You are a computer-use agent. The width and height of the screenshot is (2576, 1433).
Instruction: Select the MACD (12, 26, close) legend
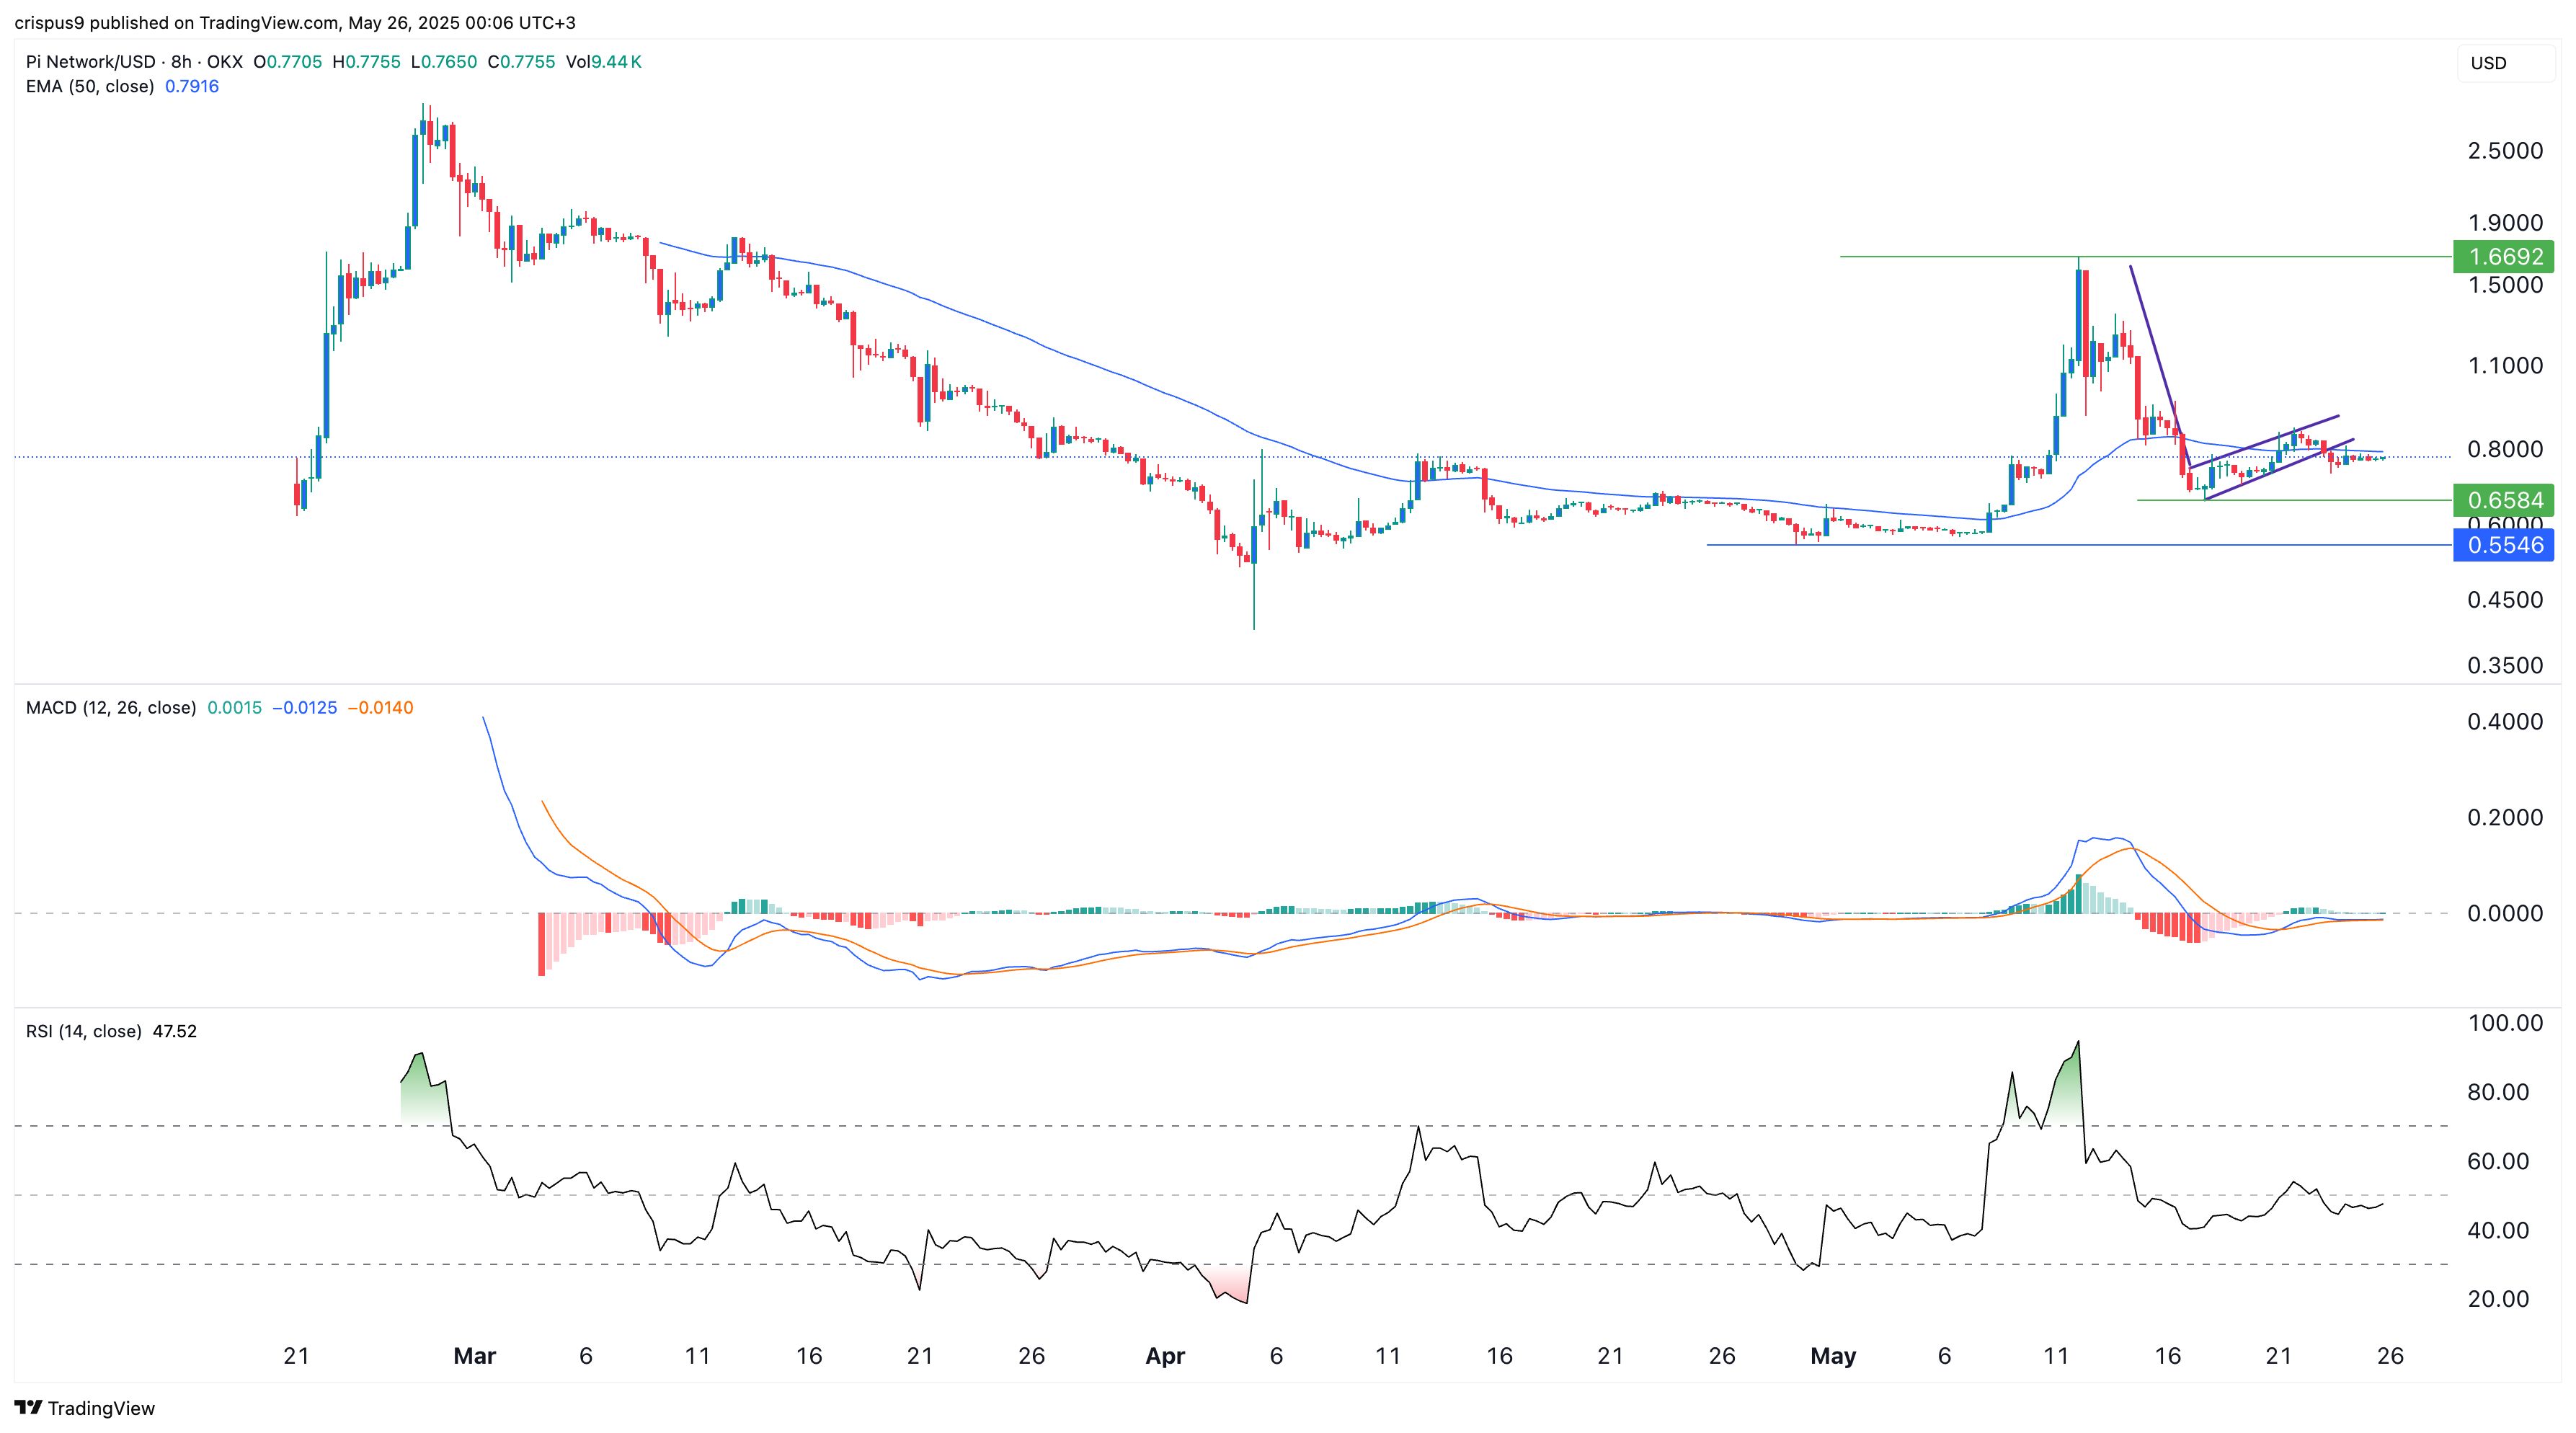[110, 708]
